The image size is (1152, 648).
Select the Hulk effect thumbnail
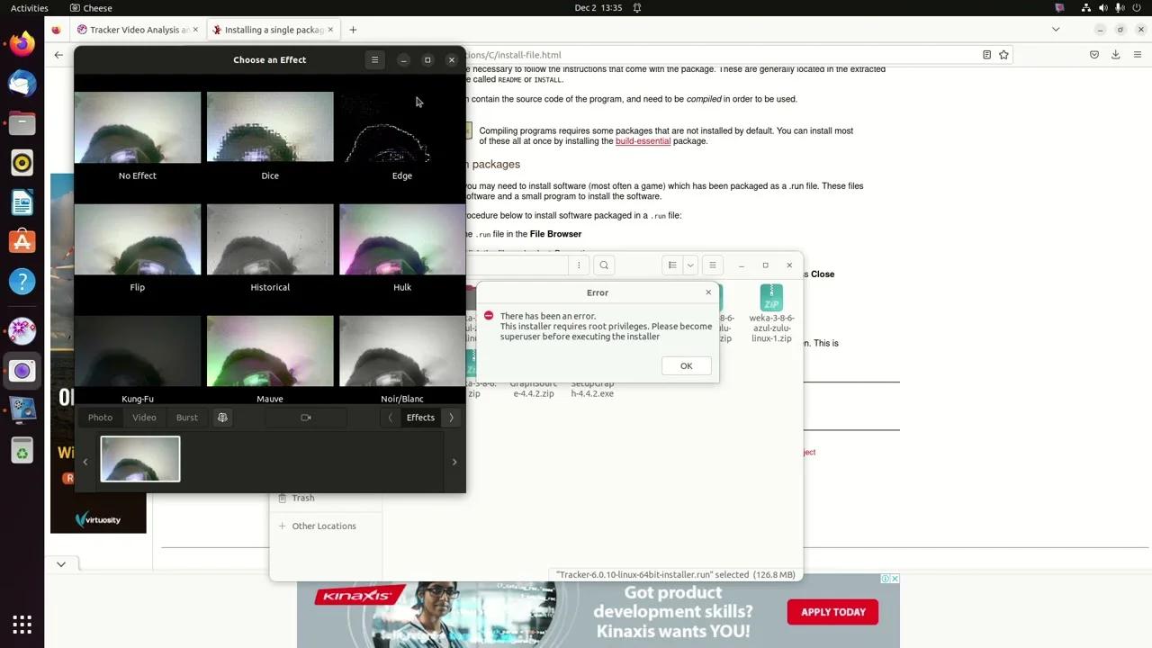tap(401, 238)
